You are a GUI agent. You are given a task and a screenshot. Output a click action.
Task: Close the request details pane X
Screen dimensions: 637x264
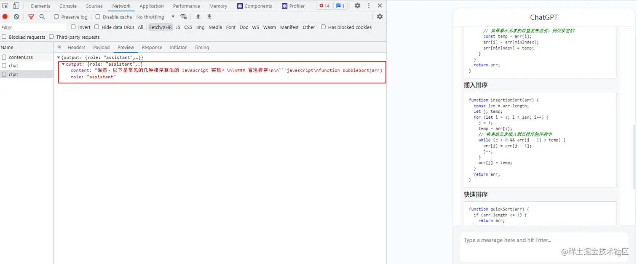coord(59,47)
